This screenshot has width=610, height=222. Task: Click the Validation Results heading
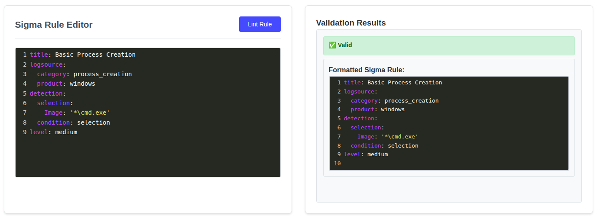(x=351, y=23)
